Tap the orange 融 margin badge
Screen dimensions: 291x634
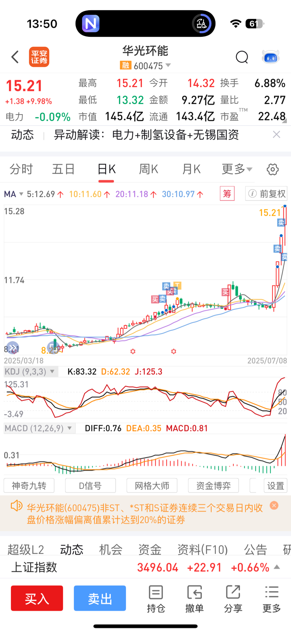125,66
